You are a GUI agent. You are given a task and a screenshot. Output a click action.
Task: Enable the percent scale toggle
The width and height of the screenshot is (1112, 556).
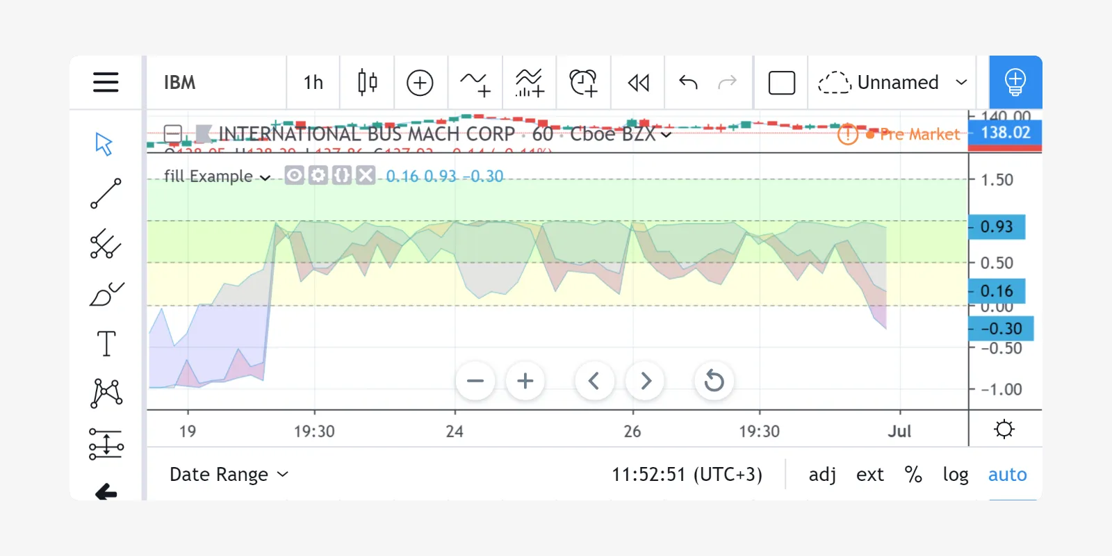(x=913, y=475)
